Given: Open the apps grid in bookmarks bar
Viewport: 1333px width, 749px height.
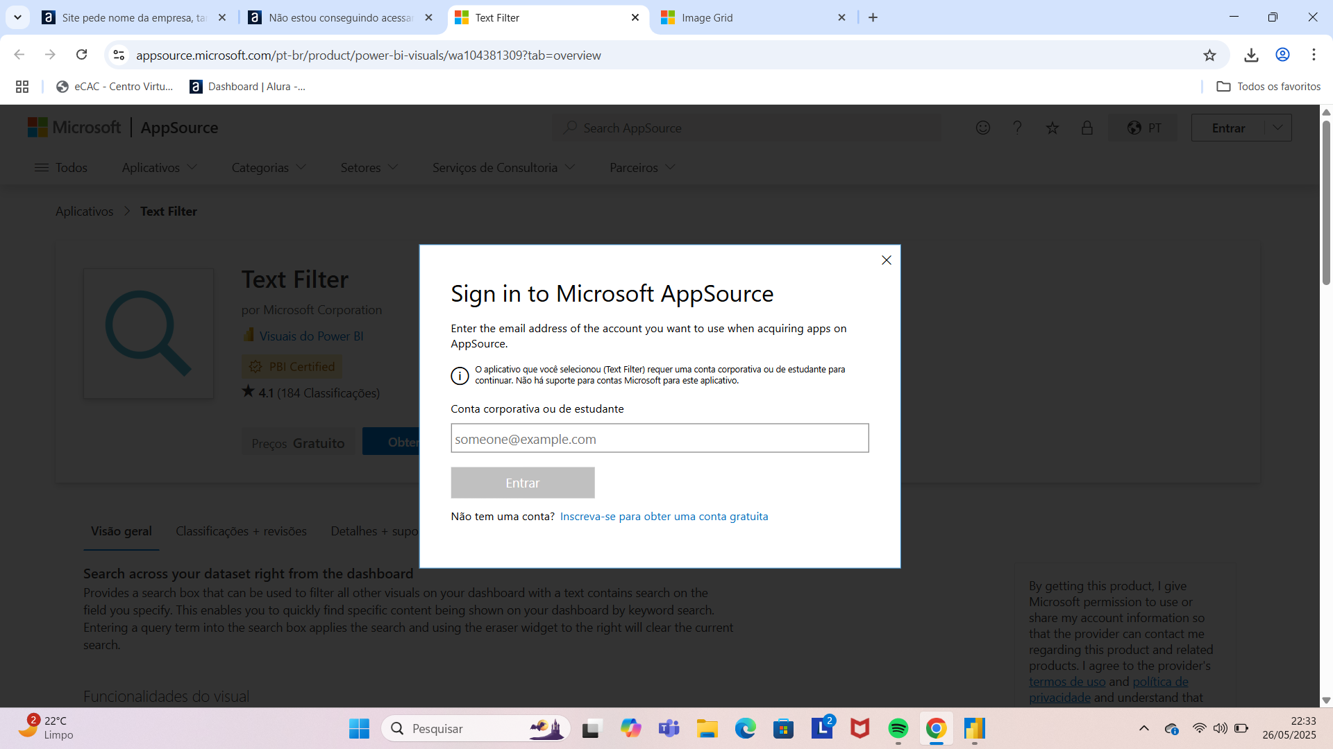Looking at the screenshot, I should tap(22, 87).
